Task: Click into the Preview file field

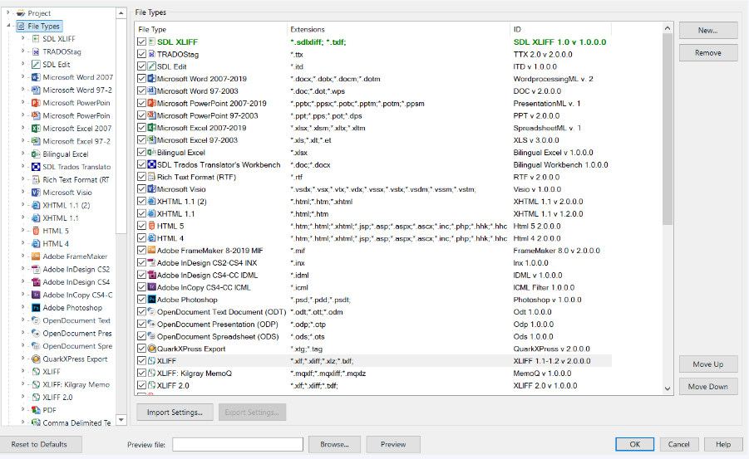Action: tap(238, 444)
